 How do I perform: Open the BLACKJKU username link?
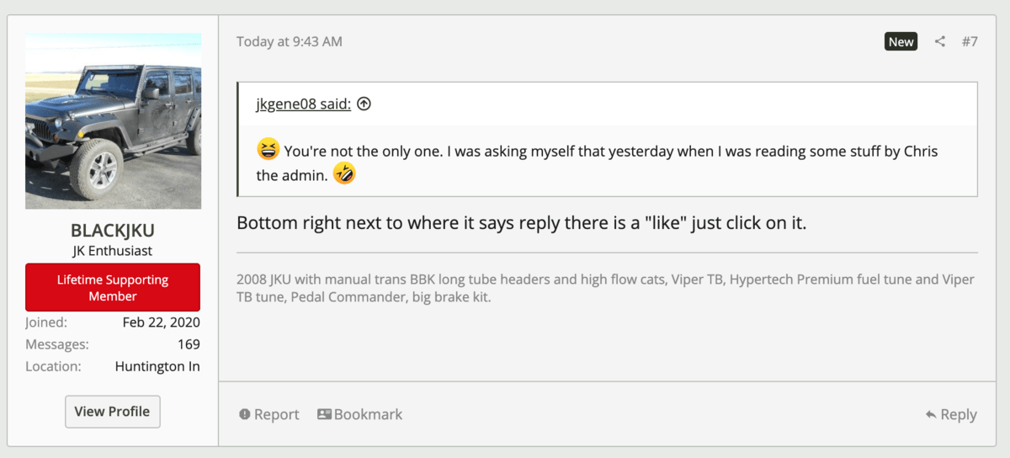tap(113, 230)
